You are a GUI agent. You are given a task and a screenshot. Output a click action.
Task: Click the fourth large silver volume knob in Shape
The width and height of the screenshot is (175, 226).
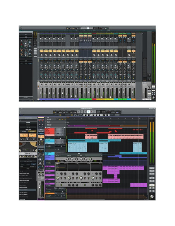coord(93,178)
